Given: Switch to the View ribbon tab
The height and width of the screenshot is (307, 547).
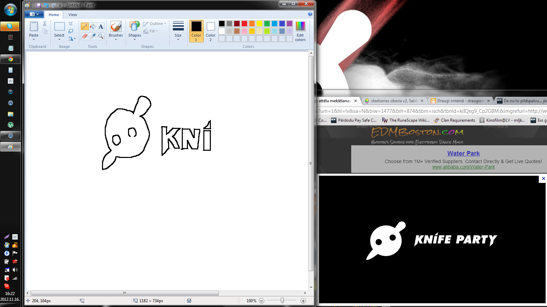Looking at the screenshot, I should click(x=73, y=15).
